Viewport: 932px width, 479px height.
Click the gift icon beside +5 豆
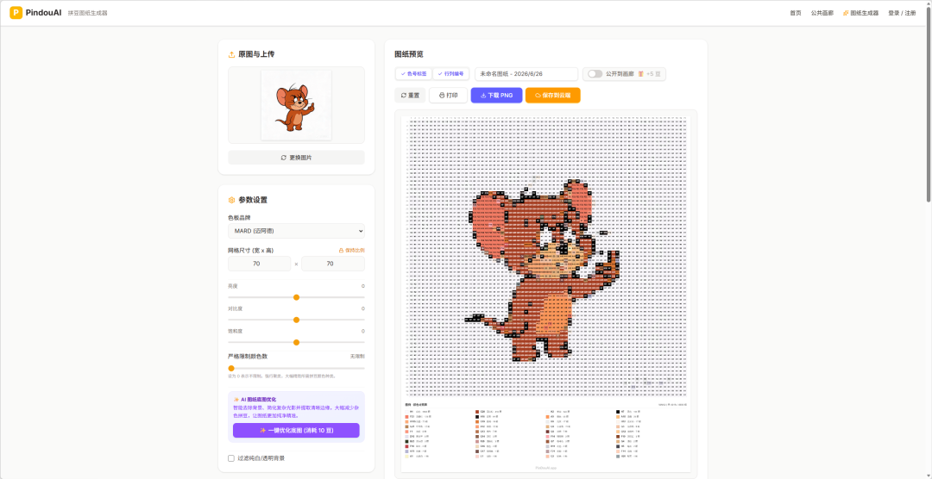(640, 74)
